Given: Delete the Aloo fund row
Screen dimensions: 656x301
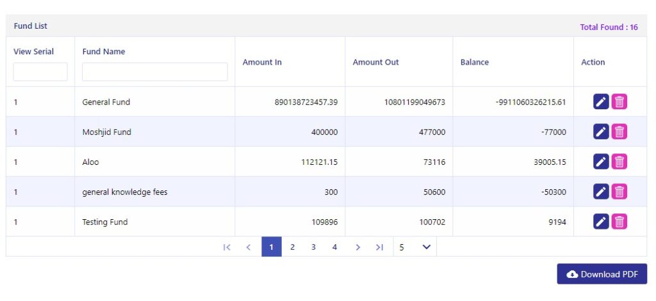Looking at the screenshot, I should [x=619, y=162].
